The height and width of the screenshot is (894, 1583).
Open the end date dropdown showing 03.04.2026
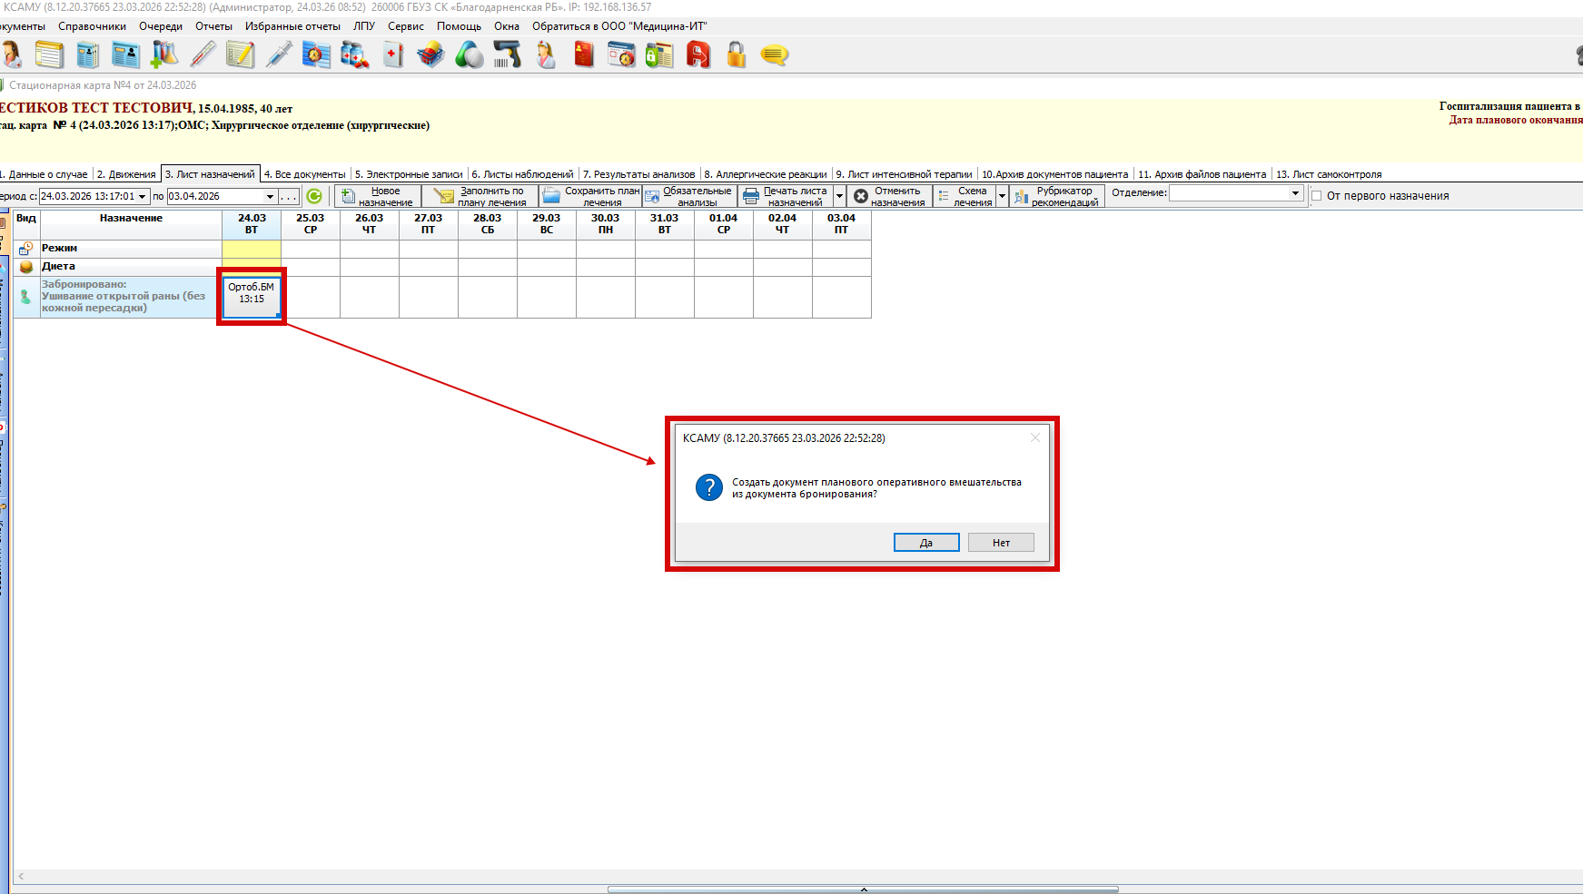(270, 197)
